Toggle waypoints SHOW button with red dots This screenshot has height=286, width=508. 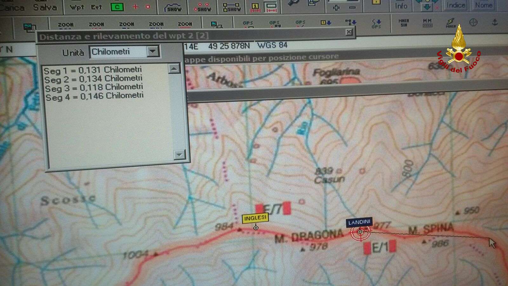(203, 8)
